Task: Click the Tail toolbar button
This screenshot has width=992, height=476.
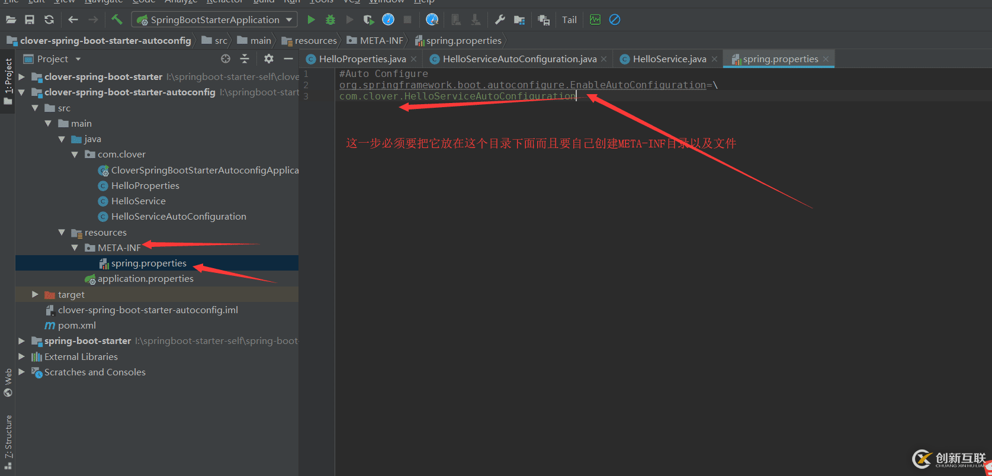Action: pyautogui.click(x=569, y=20)
